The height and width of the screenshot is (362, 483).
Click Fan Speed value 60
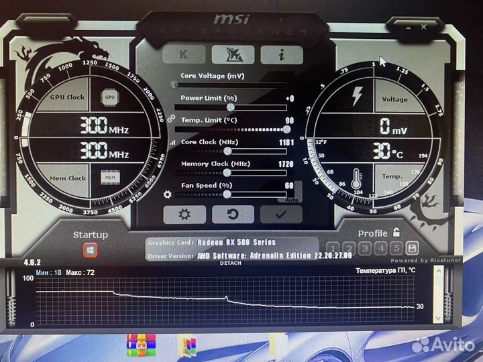[289, 185]
